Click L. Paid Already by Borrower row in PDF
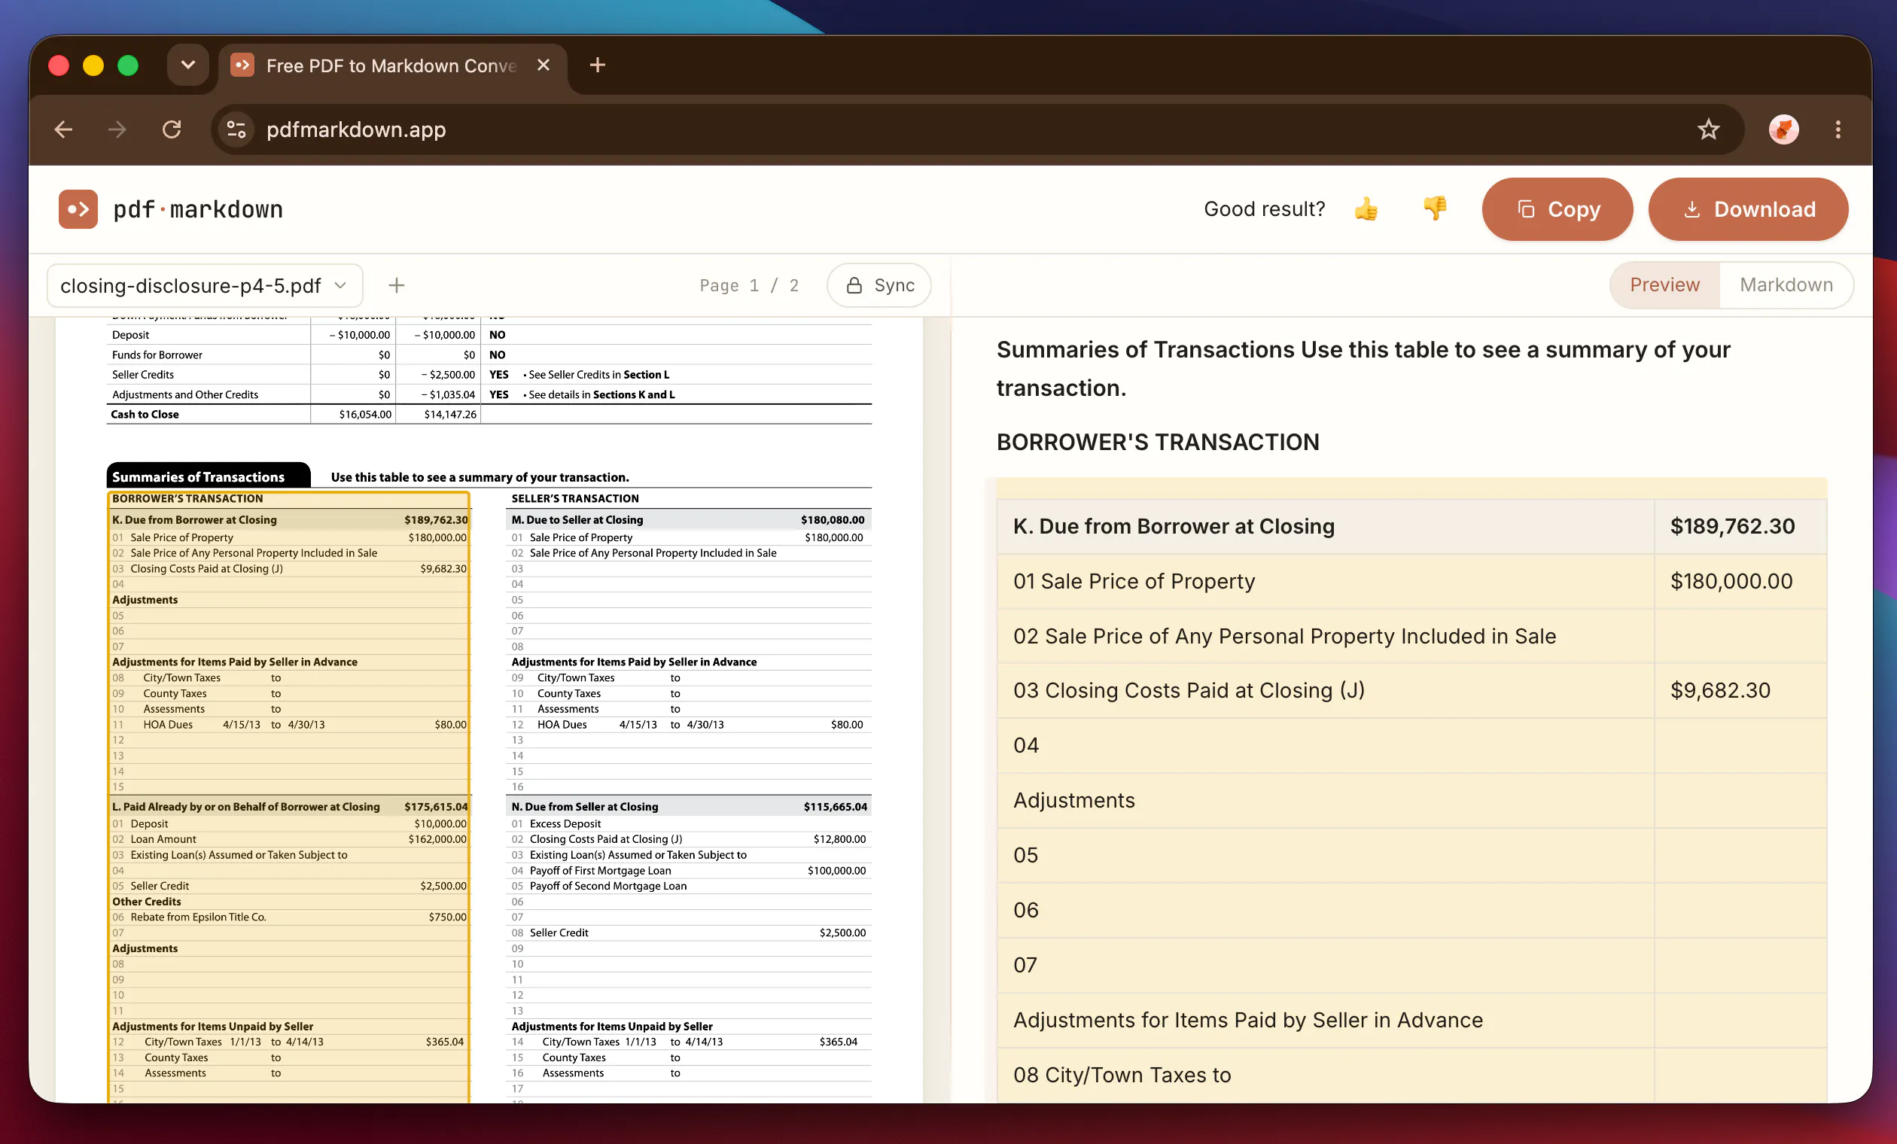The image size is (1897, 1144). [x=290, y=807]
